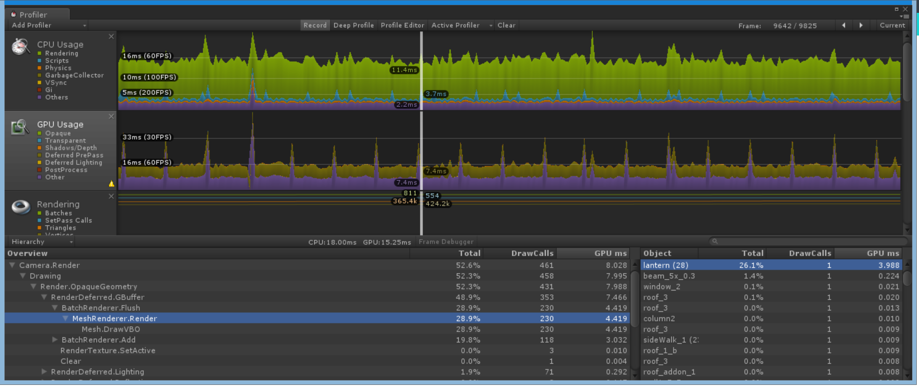Viewport: 919px width, 388px height.
Task: Open the Active Profiler menu
Action: [x=462, y=25]
